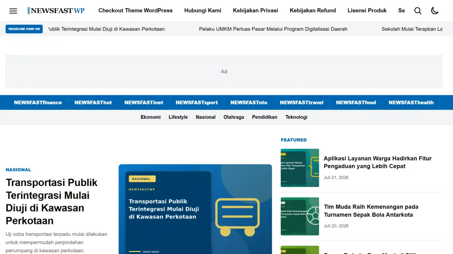Image resolution: width=453 pixels, height=254 pixels.
Task: Click the Transportasi Publik featured image
Action: (195, 209)
